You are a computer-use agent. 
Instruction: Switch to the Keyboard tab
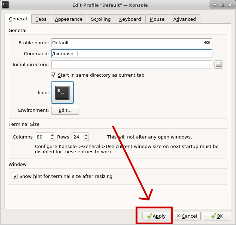pyautogui.click(x=130, y=19)
